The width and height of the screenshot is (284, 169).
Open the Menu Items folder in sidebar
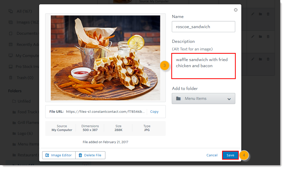[28, 144]
